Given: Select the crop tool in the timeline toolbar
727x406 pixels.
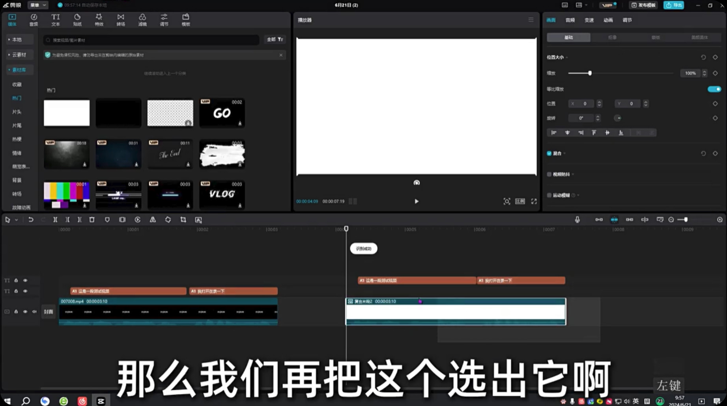Looking at the screenshot, I should coord(183,220).
